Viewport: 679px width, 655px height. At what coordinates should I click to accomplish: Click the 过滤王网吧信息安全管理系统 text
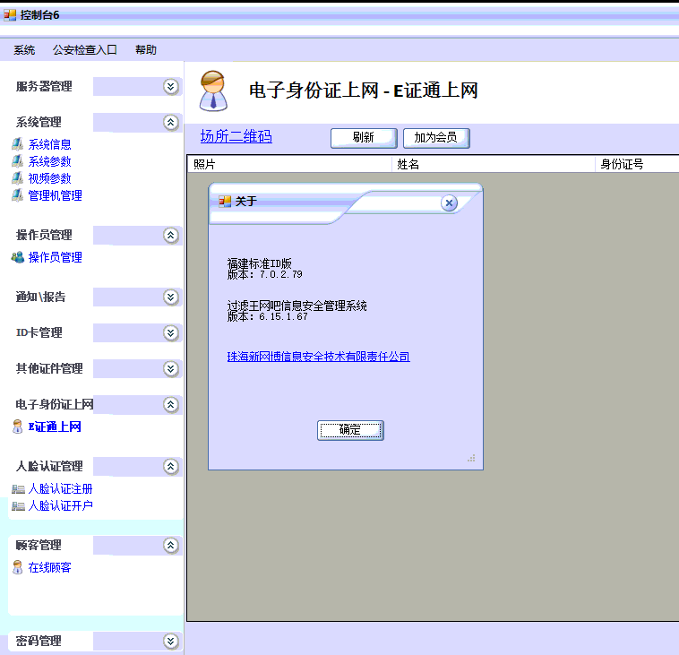[297, 306]
